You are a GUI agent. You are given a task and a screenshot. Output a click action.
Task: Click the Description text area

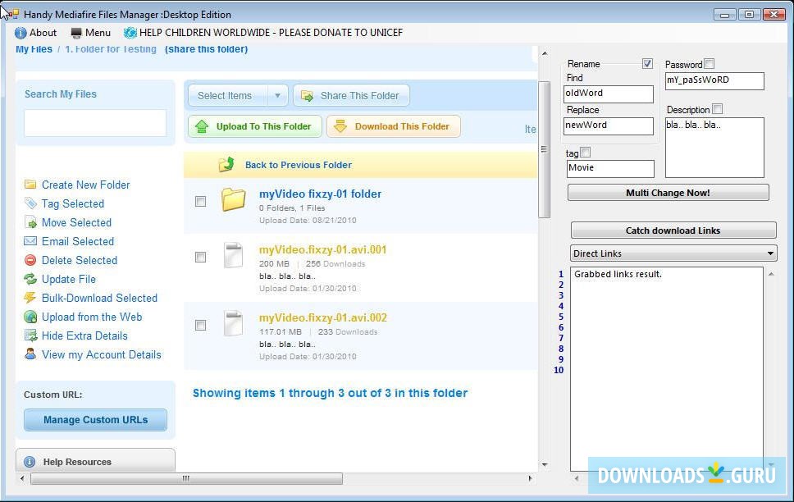[x=714, y=148]
